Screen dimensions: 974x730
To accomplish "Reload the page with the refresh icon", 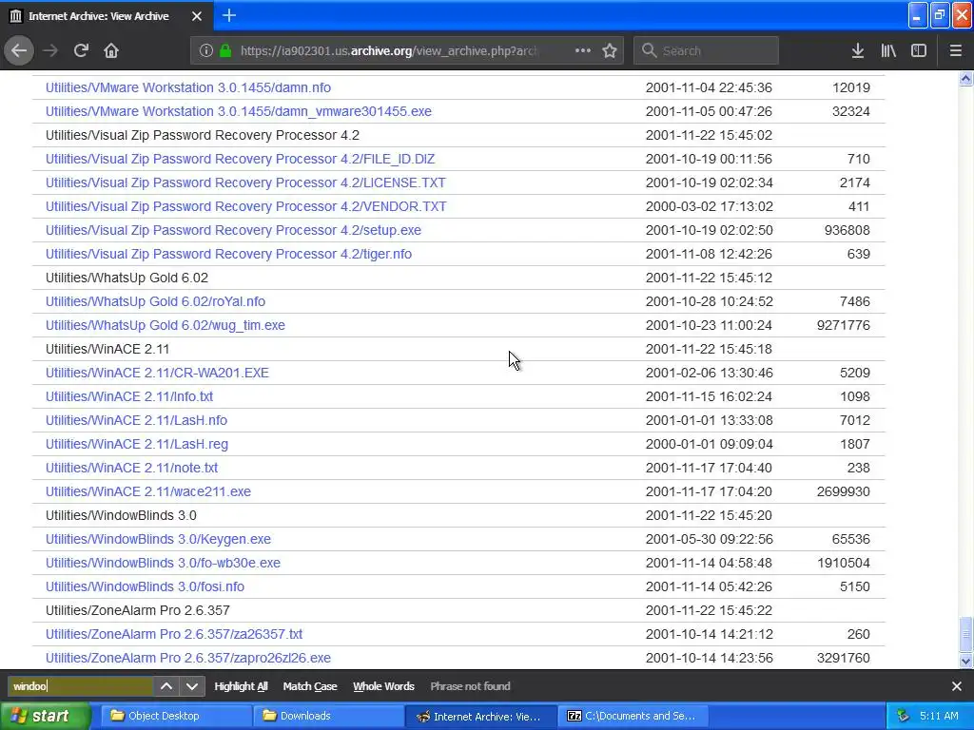I will pyautogui.click(x=81, y=50).
